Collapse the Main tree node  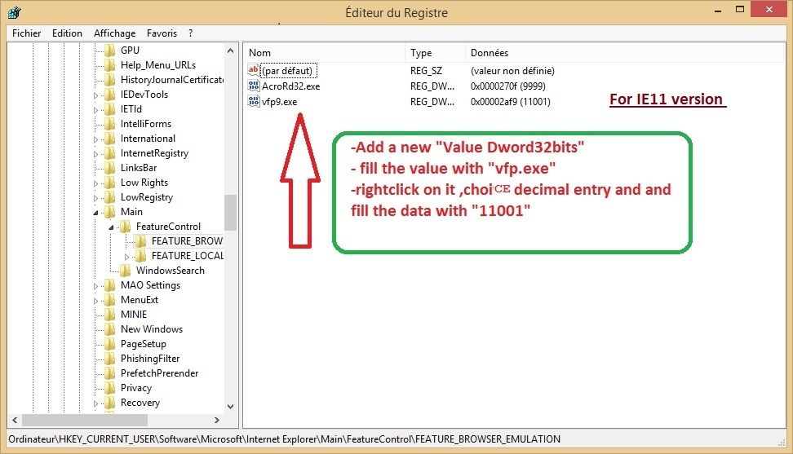(x=96, y=212)
